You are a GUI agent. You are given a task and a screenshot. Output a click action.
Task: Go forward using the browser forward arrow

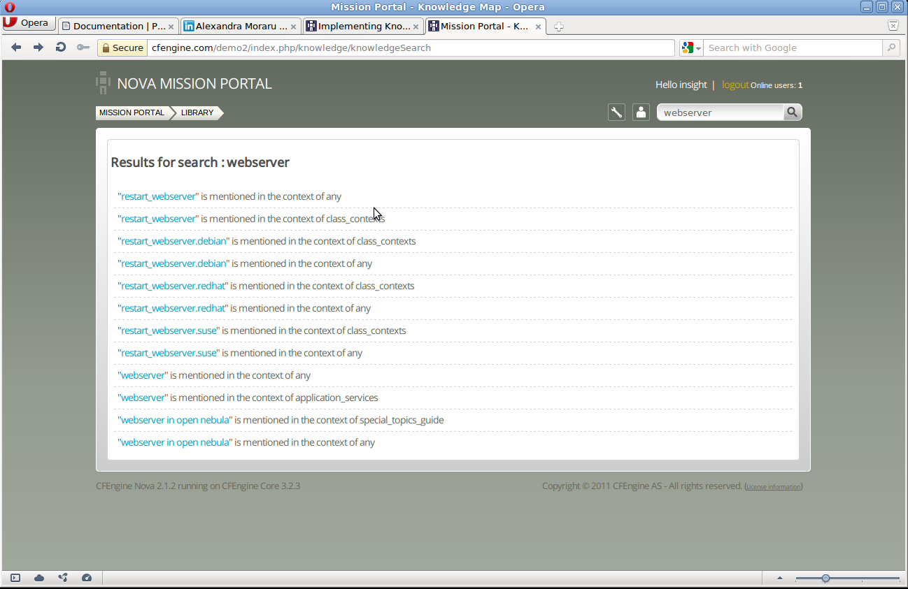pos(38,48)
